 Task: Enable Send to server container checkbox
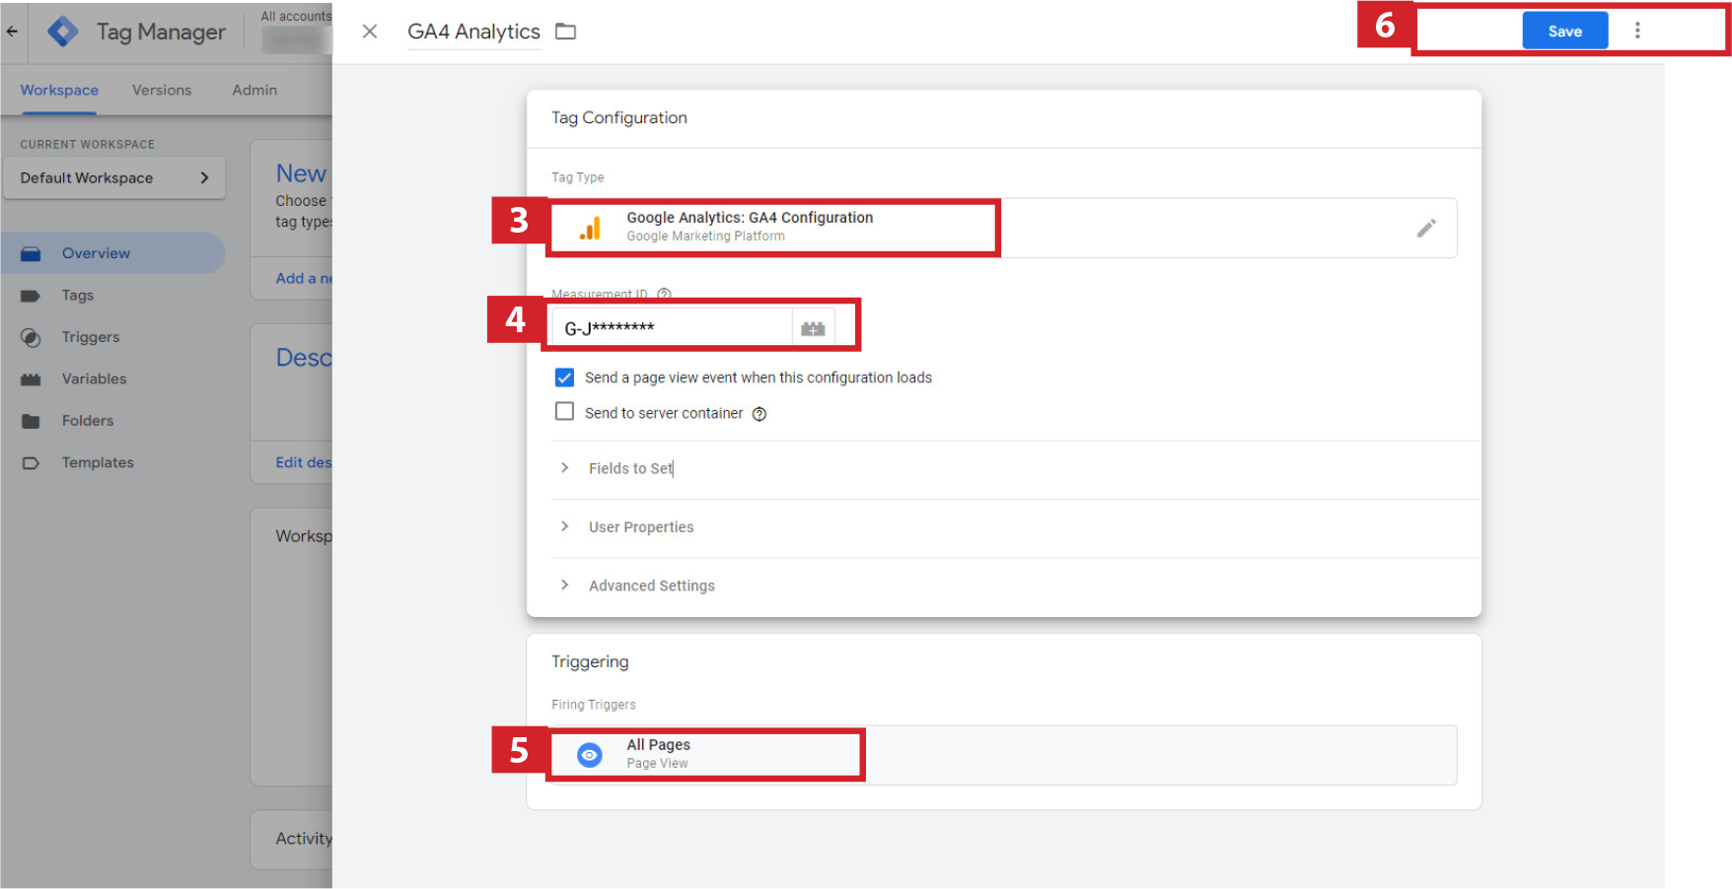564,412
